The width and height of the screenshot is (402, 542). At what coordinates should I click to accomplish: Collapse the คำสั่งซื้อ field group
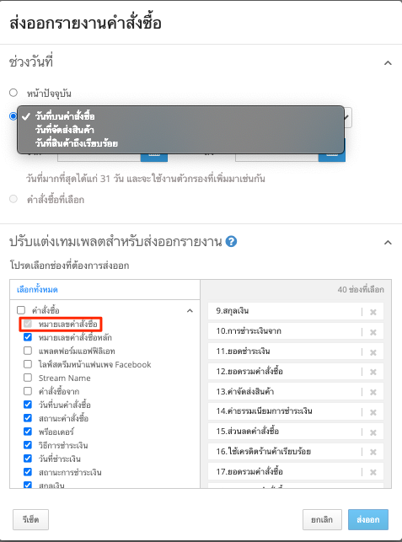pos(190,310)
